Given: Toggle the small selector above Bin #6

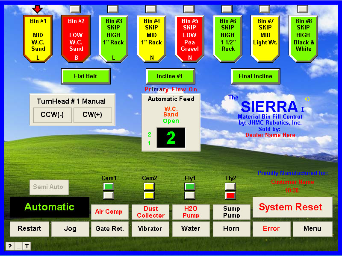Looking at the screenshot, I should (x=227, y=9).
